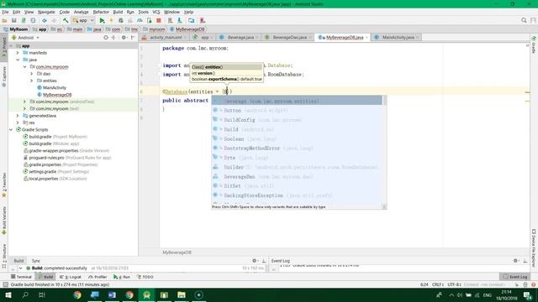The width and height of the screenshot is (538, 302).
Task: Run the app with green play icon
Action: pyautogui.click(x=102, y=20)
